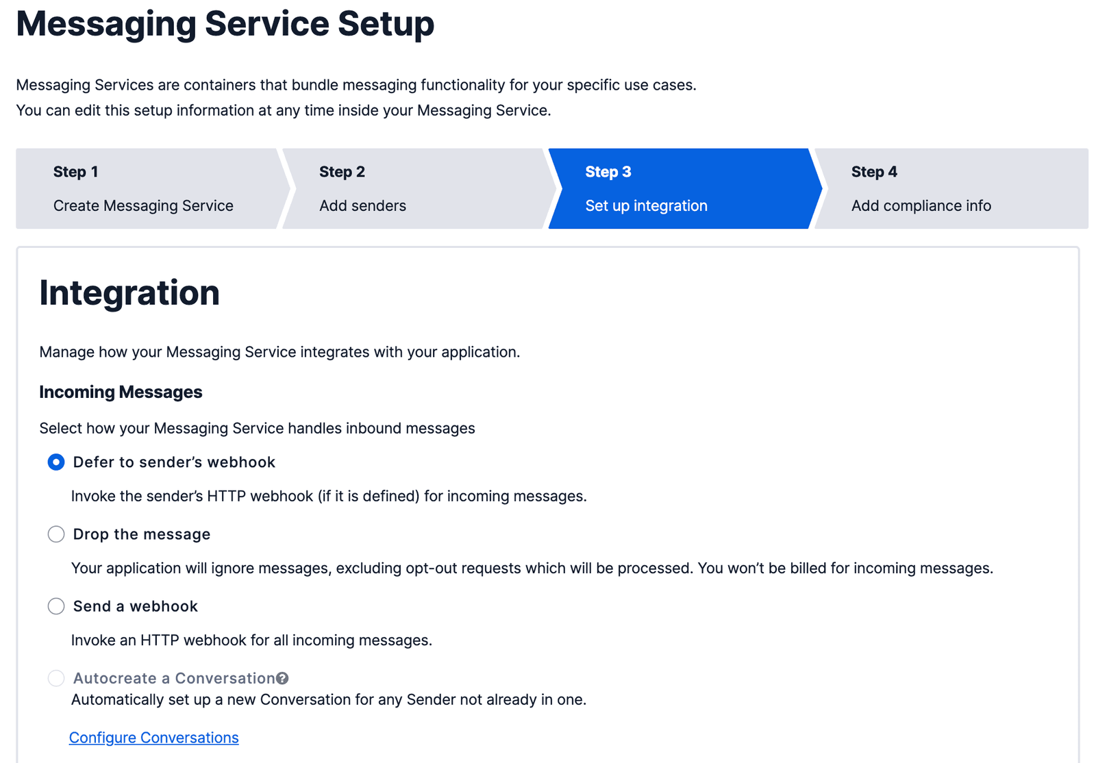Click the Send a webhook label text
The width and height of the screenshot is (1096, 763).
(x=134, y=606)
